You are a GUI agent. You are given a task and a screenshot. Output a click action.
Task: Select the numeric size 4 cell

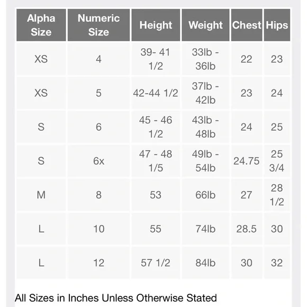point(98,59)
